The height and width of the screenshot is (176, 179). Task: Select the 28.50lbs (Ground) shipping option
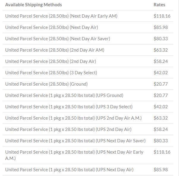(47, 84)
